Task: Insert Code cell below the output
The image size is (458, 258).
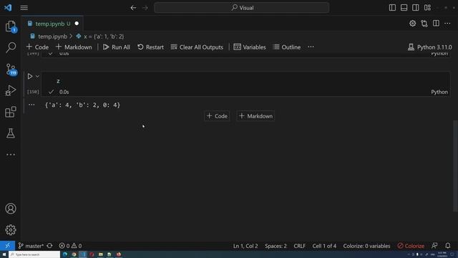Action: point(217,116)
